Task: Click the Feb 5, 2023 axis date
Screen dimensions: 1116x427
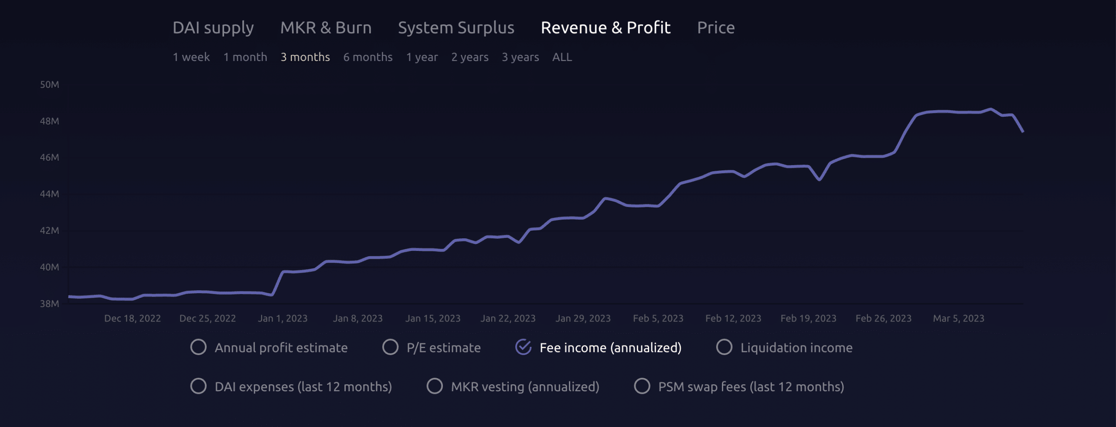Action: (x=658, y=319)
